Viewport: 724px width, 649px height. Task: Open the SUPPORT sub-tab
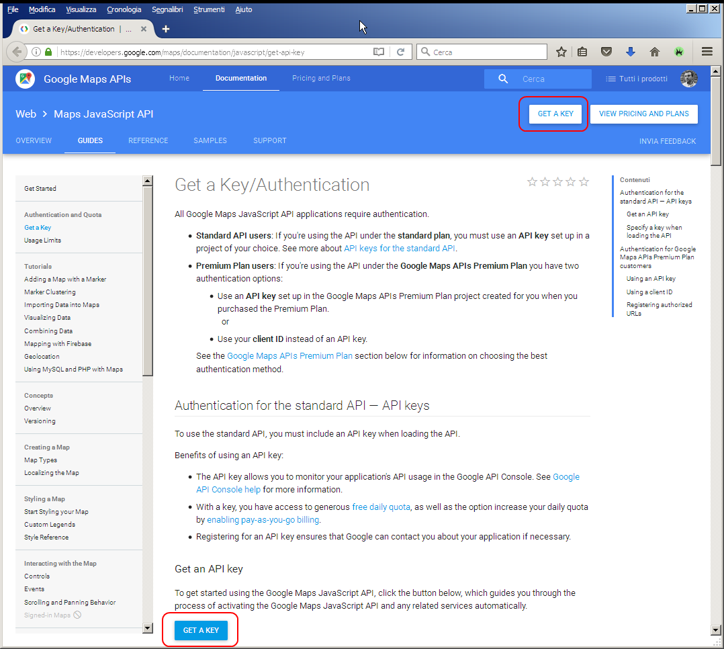pos(270,140)
